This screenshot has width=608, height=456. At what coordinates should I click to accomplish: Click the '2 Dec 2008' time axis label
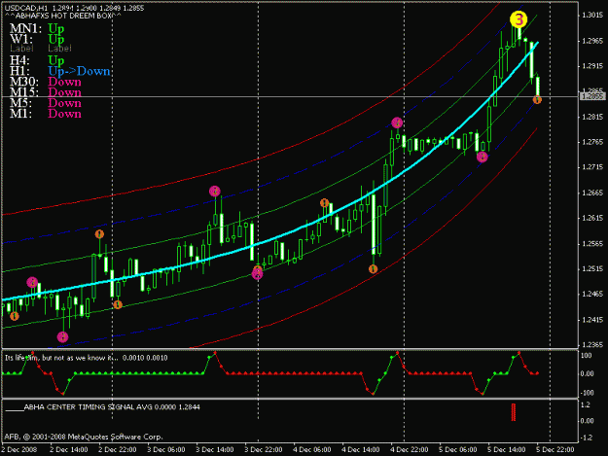(19, 450)
